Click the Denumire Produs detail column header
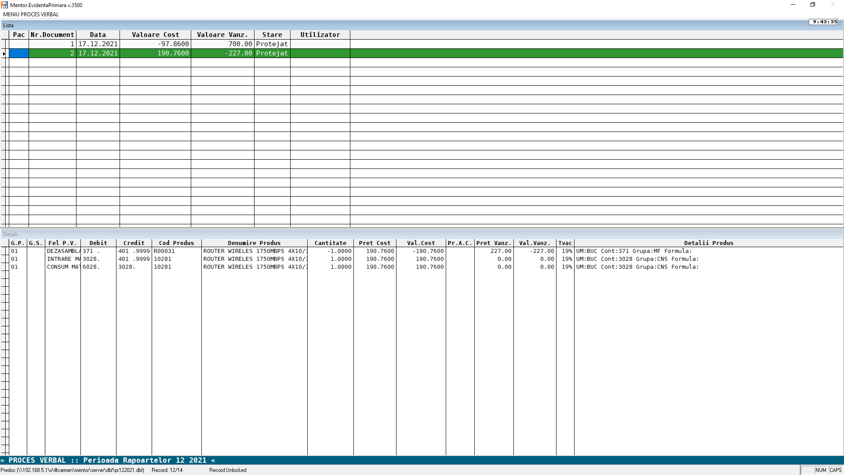 click(254, 243)
